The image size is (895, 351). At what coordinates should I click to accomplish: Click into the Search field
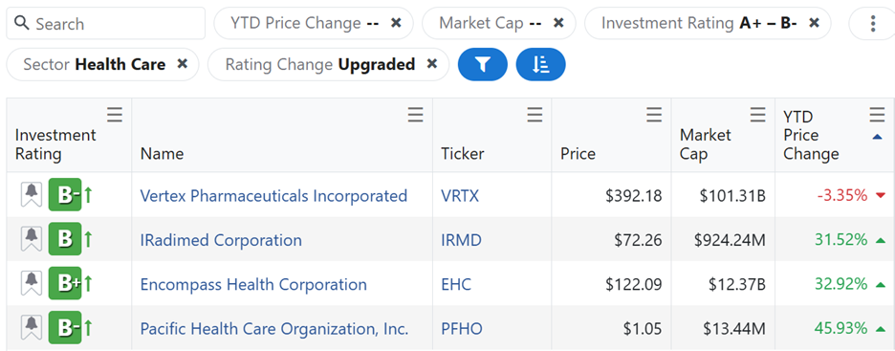coord(105,23)
